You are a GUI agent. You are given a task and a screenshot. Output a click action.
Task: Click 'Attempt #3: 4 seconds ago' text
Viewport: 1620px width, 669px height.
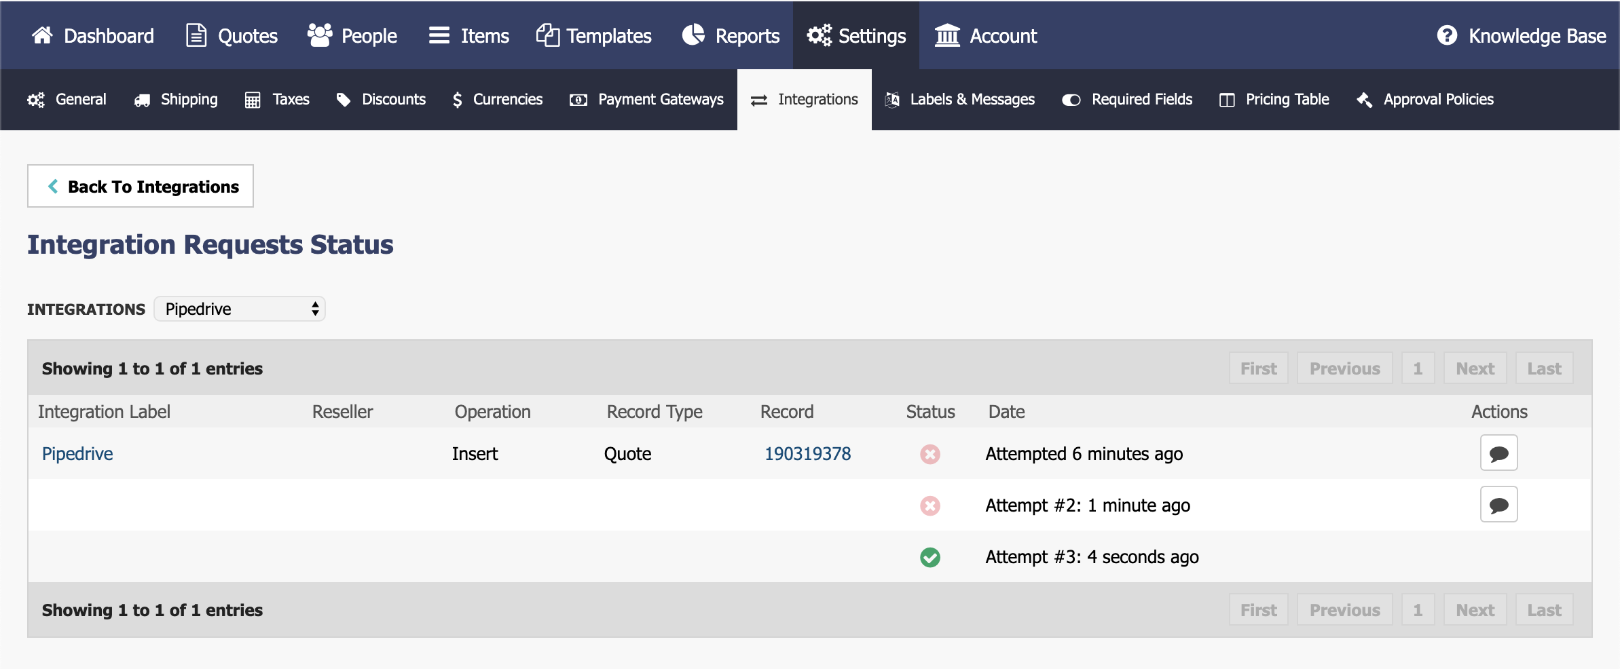pos(1092,557)
